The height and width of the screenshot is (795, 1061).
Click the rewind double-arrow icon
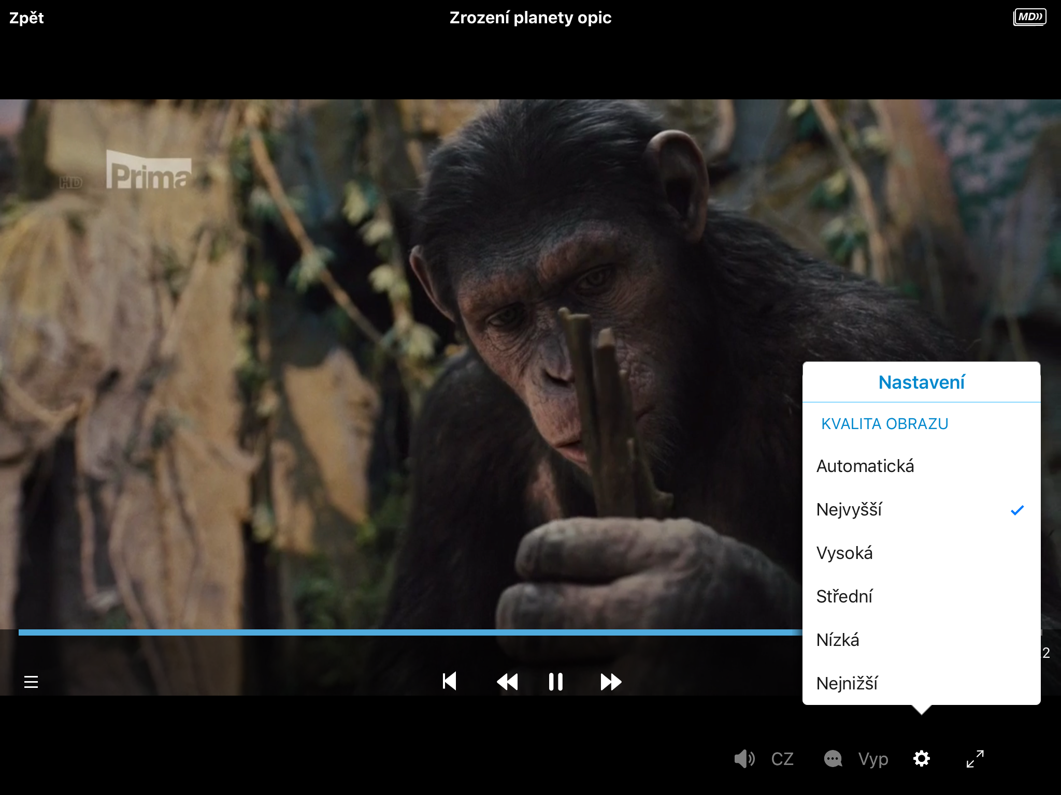coord(507,682)
